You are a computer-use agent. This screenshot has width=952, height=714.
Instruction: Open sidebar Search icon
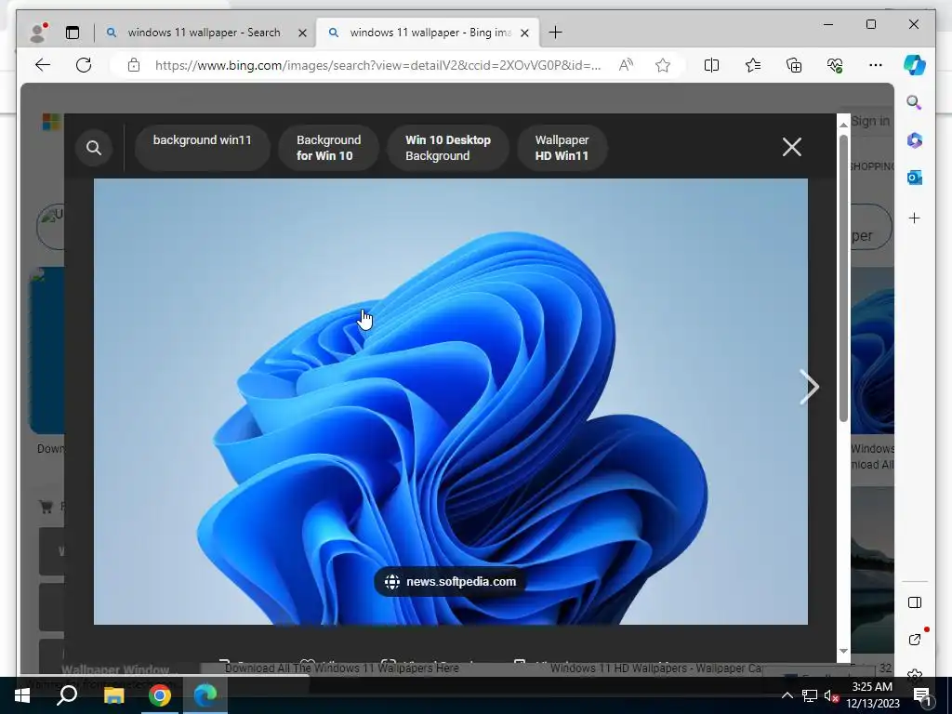click(x=915, y=102)
